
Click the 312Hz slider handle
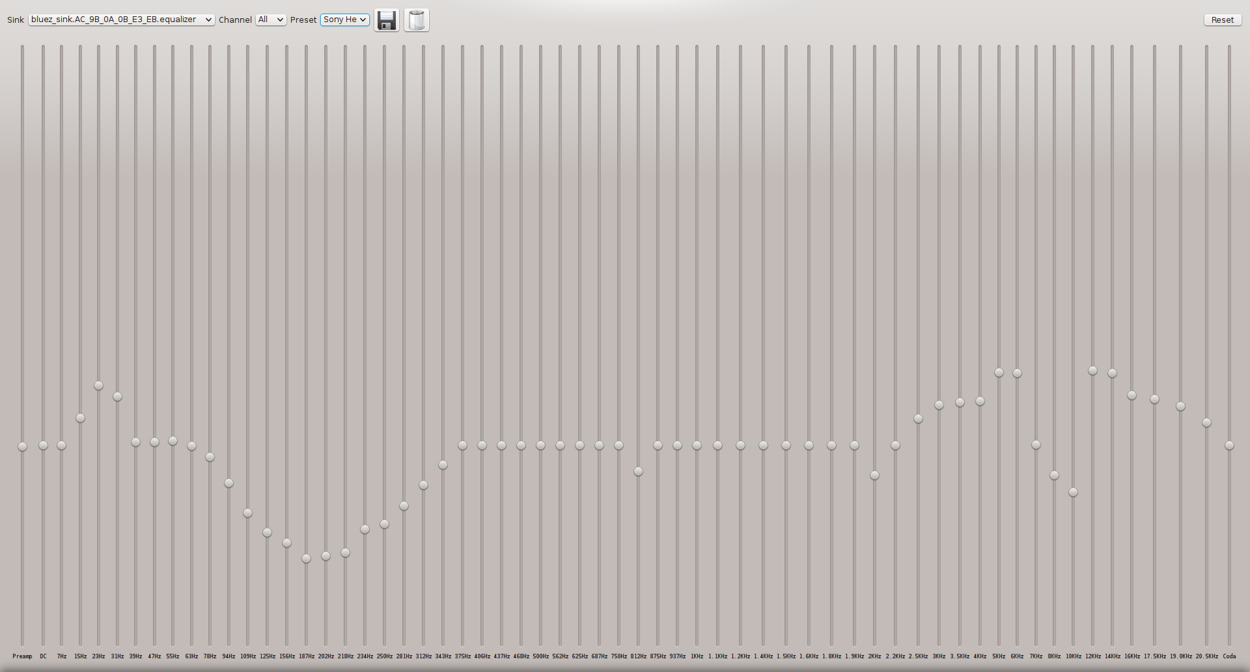pos(423,485)
